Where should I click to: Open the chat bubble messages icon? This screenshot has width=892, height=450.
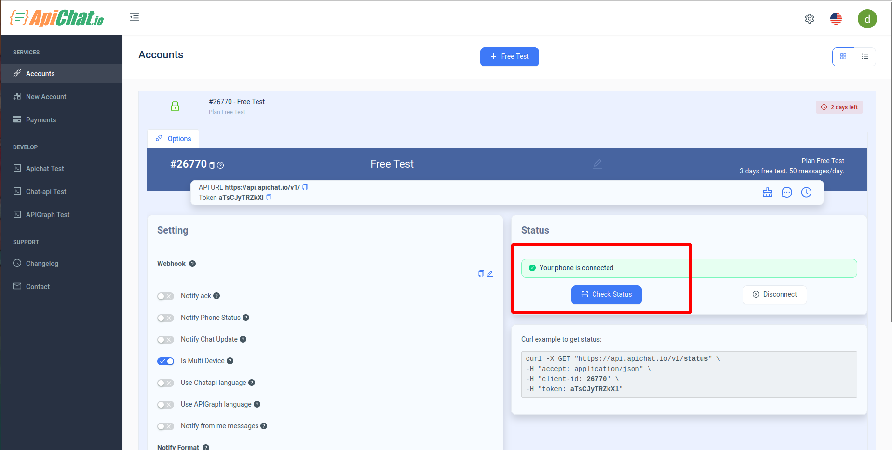(787, 193)
